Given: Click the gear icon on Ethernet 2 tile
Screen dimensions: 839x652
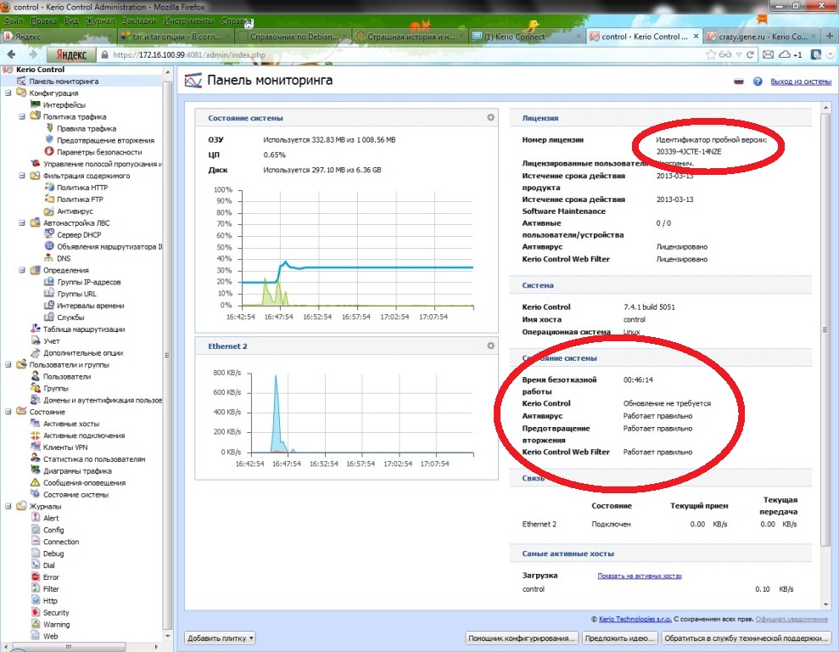Looking at the screenshot, I should coord(490,346).
